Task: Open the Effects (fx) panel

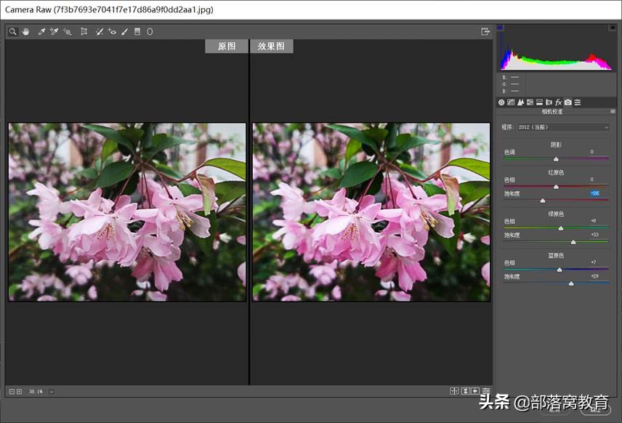Action: click(x=557, y=102)
